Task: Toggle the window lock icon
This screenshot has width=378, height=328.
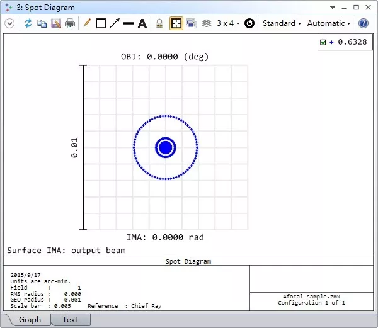Action: pyautogui.click(x=159, y=23)
